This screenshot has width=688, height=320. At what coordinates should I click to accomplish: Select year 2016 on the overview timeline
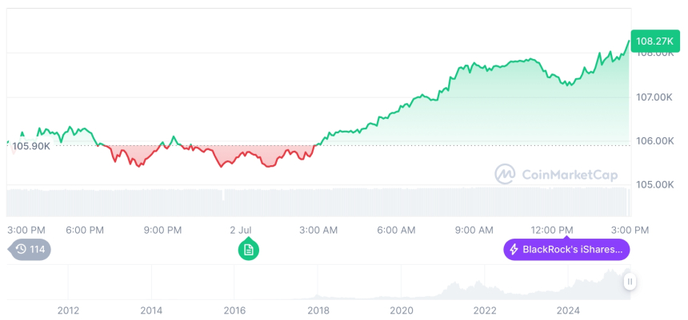pos(234,310)
